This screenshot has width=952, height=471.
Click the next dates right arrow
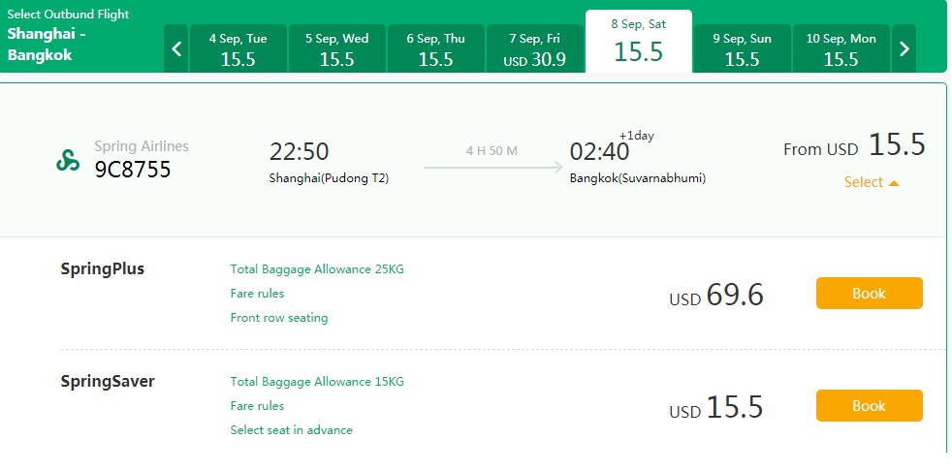coord(904,48)
